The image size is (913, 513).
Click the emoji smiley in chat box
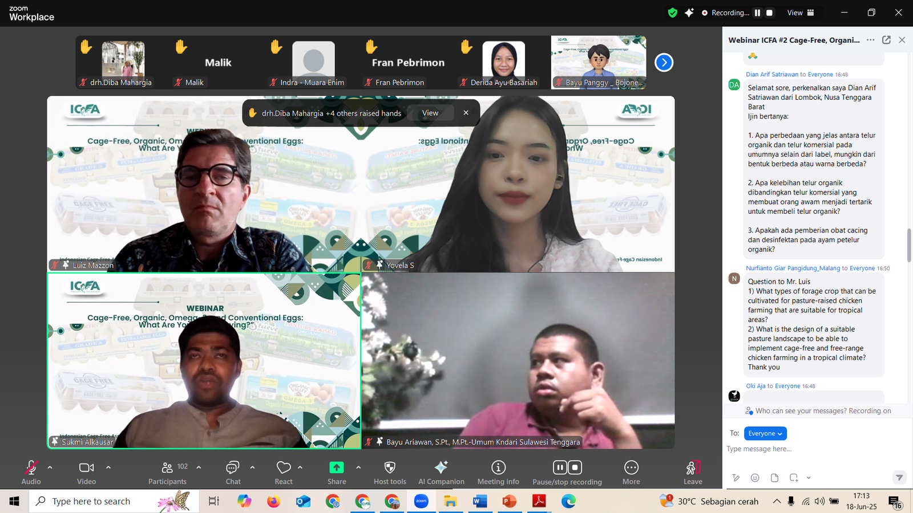(x=755, y=478)
